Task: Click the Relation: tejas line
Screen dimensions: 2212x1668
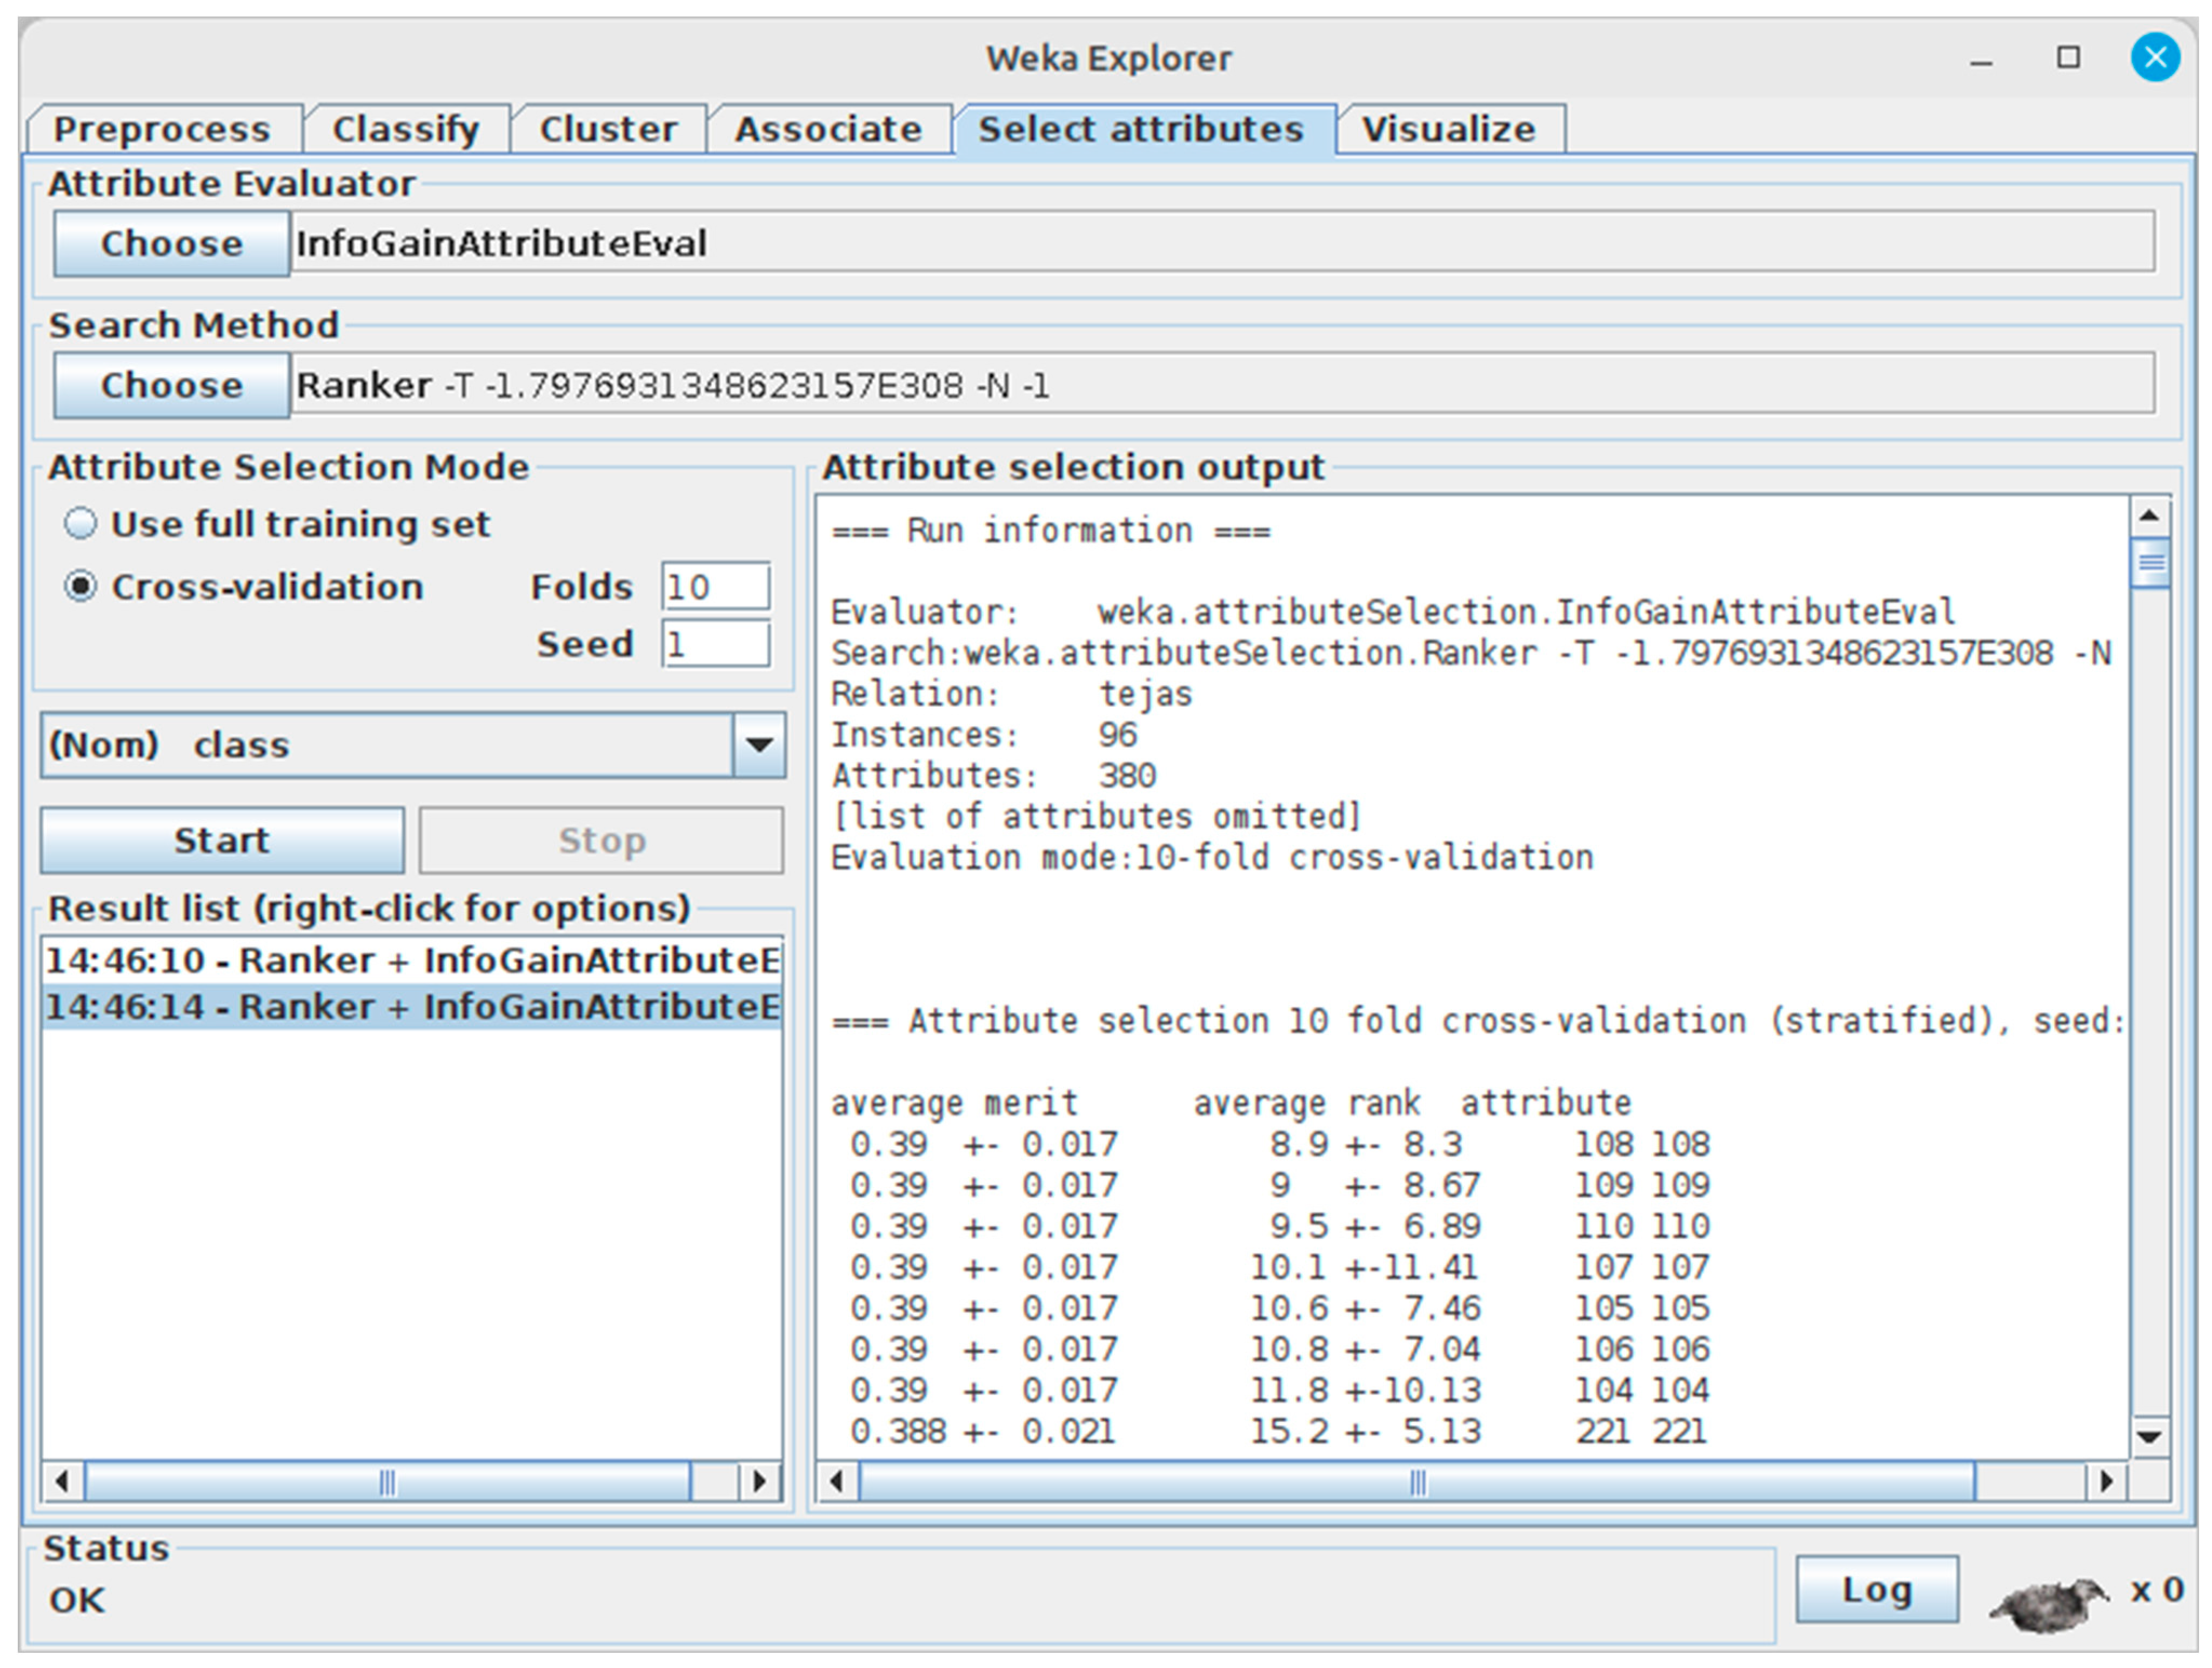Action: [x=1012, y=694]
